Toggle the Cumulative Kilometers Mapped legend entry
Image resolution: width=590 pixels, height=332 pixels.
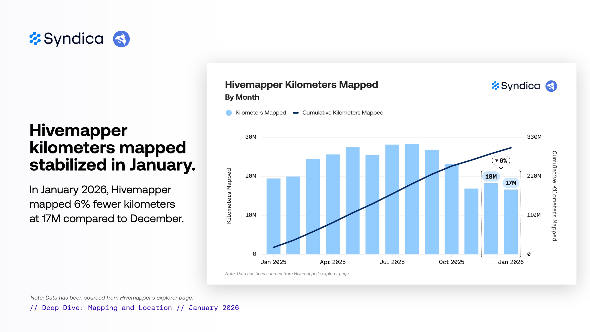[x=342, y=113]
